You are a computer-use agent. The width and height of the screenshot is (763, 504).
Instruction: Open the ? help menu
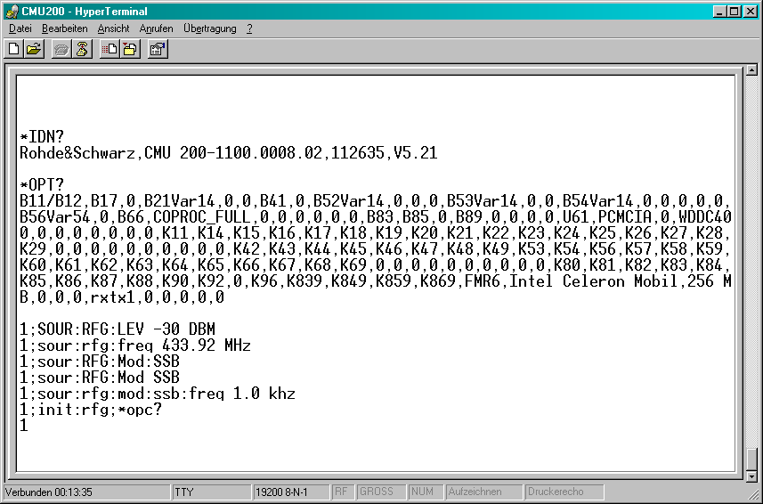coord(249,28)
